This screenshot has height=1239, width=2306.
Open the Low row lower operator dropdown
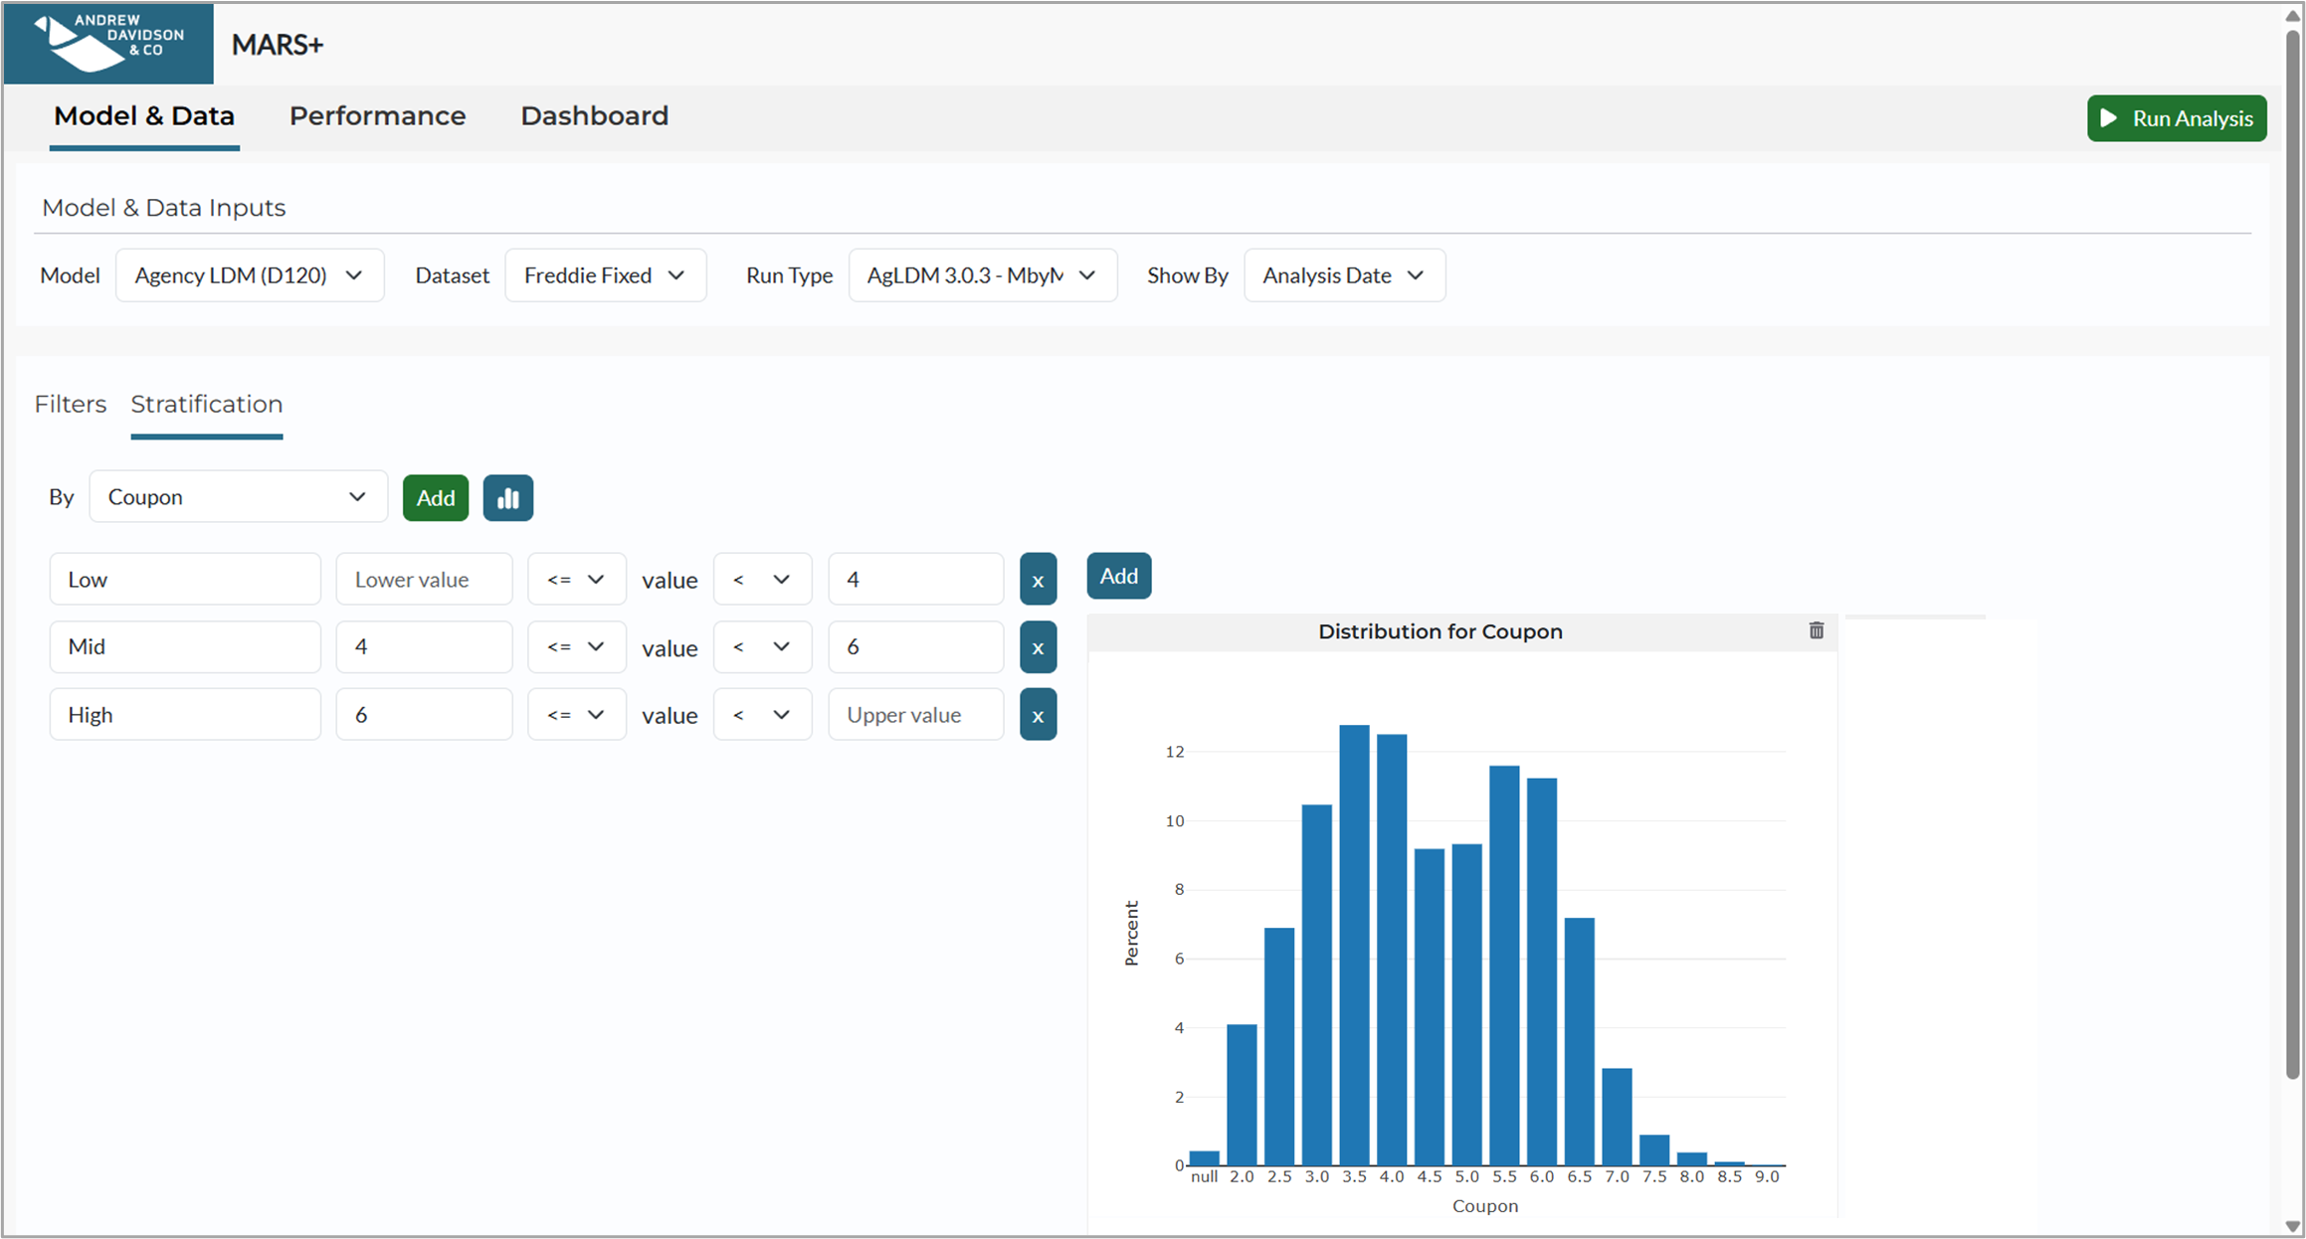click(577, 580)
